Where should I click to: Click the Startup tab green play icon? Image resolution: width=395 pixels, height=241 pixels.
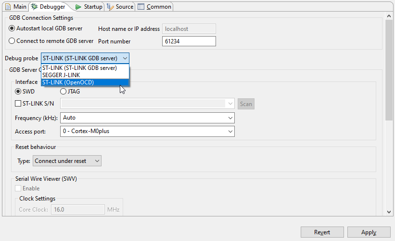tap(78, 7)
